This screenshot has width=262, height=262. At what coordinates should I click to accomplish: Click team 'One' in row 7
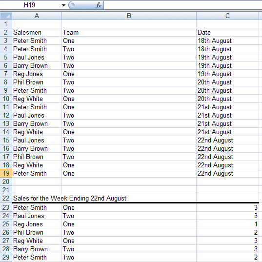[129, 74]
